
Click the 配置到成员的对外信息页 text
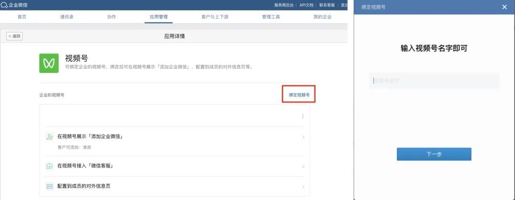tap(84, 186)
